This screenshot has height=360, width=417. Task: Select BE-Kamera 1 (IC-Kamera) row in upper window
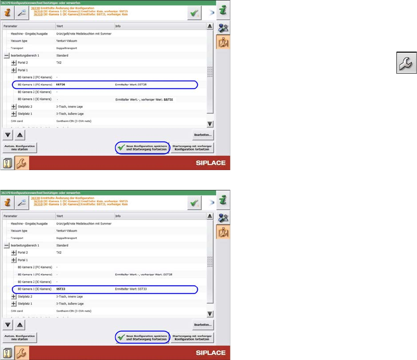105,99
